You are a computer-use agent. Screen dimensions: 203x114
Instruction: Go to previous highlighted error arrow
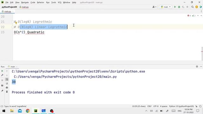(198, 16)
